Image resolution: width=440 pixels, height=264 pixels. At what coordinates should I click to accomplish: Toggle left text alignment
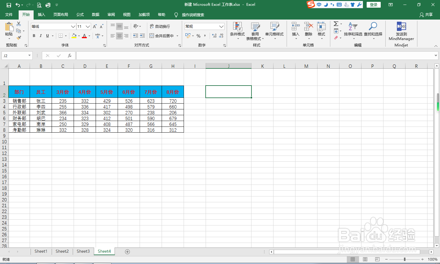click(113, 36)
